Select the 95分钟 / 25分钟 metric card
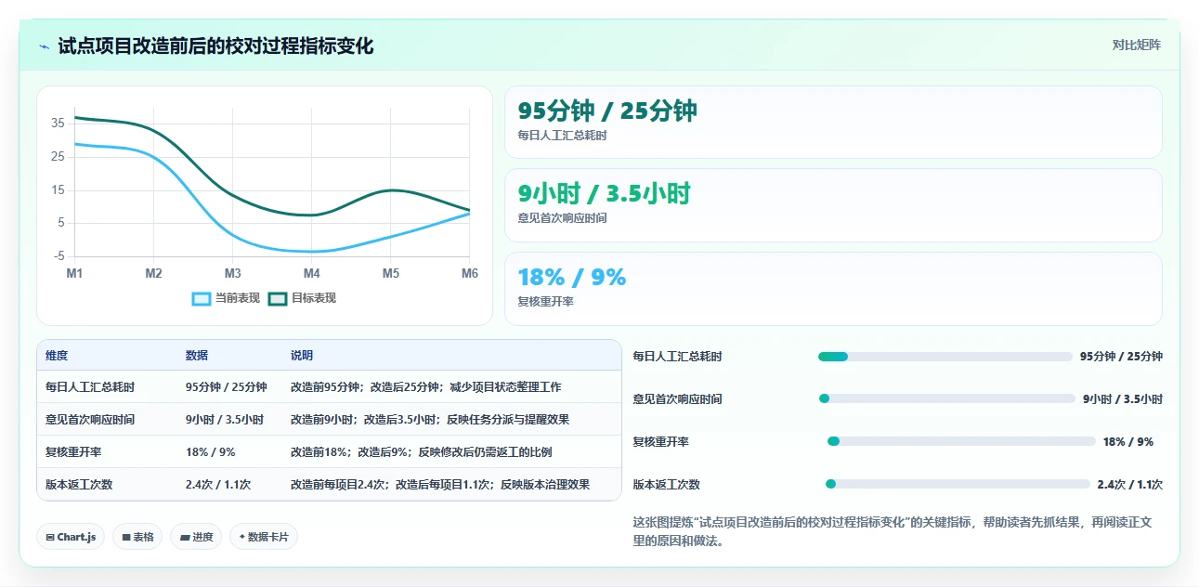 click(x=833, y=122)
